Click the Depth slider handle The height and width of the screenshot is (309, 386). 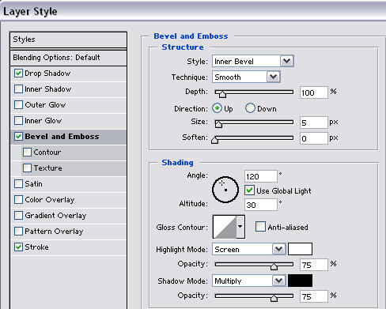(x=222, y=94)
